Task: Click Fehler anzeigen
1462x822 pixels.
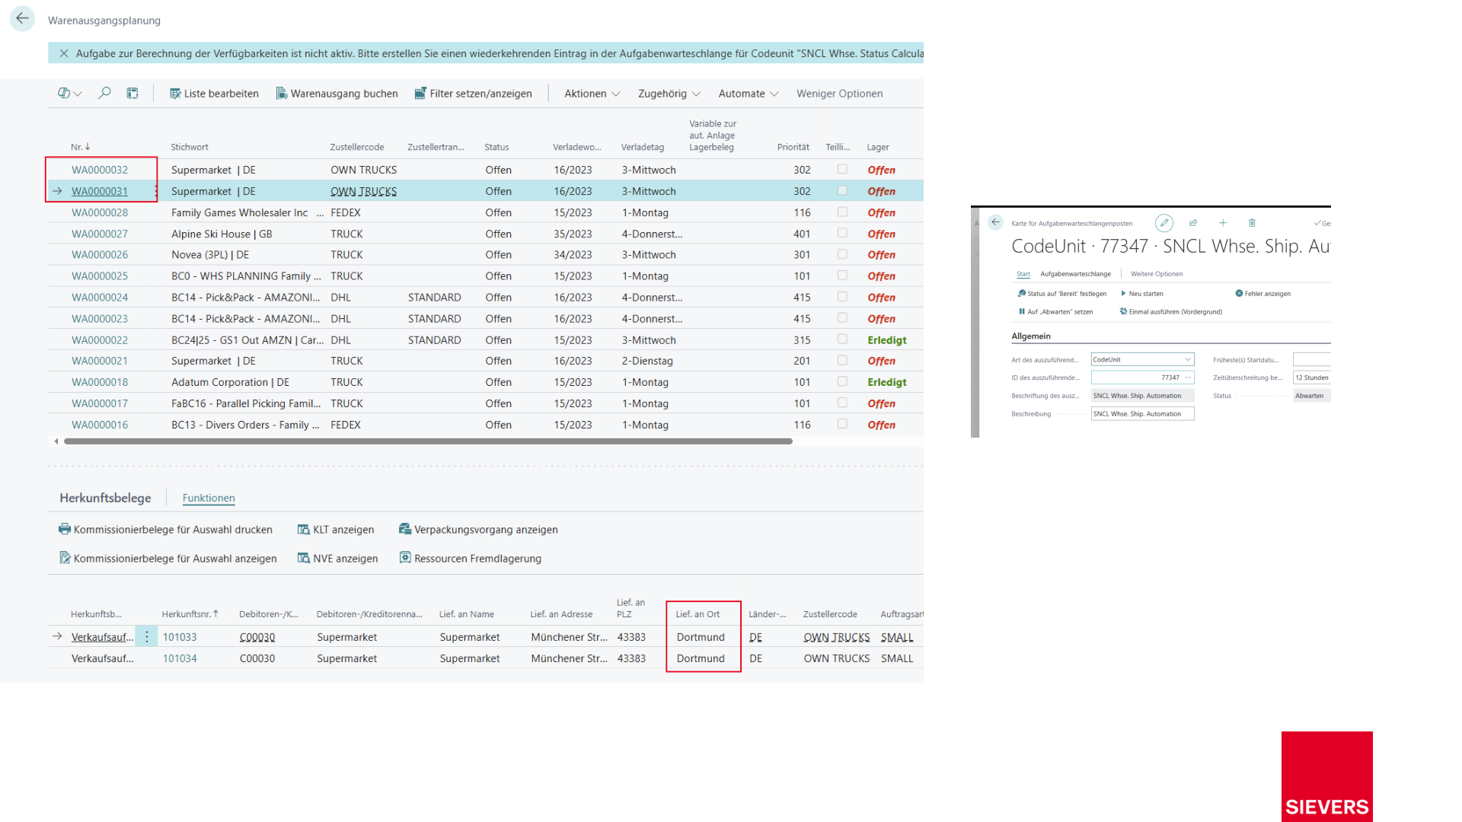Action: 1262,294
